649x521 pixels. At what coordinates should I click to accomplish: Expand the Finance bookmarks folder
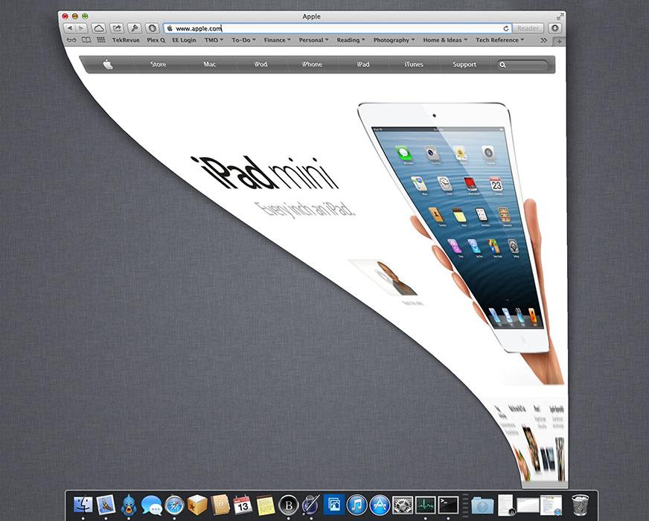pos(277,40)
